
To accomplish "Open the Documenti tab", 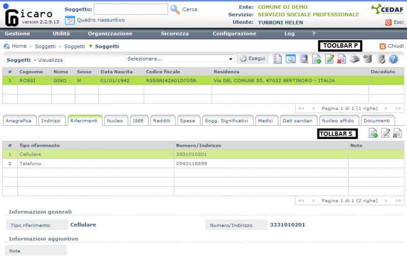I will (377, 120).
